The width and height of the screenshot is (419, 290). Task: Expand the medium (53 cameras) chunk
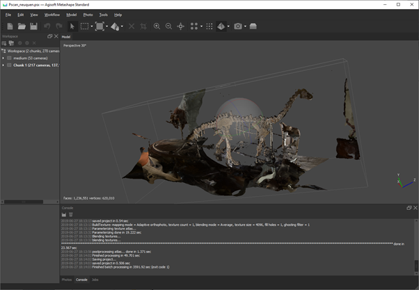click(3, 58)
